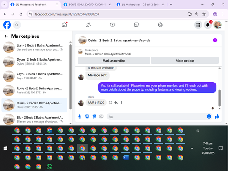This screenshot has width=228, height=171.
Task: View site information icon in address bar
Action: [31, 14]
